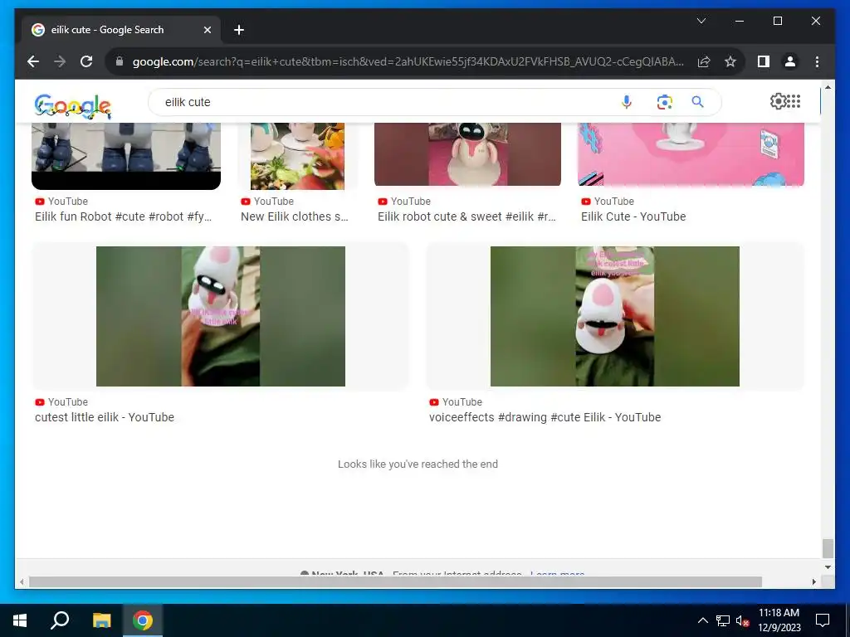Click the horizontal scroll-right arrow
The width and height of the screenshot is (850, 637).
click(814, 581)
